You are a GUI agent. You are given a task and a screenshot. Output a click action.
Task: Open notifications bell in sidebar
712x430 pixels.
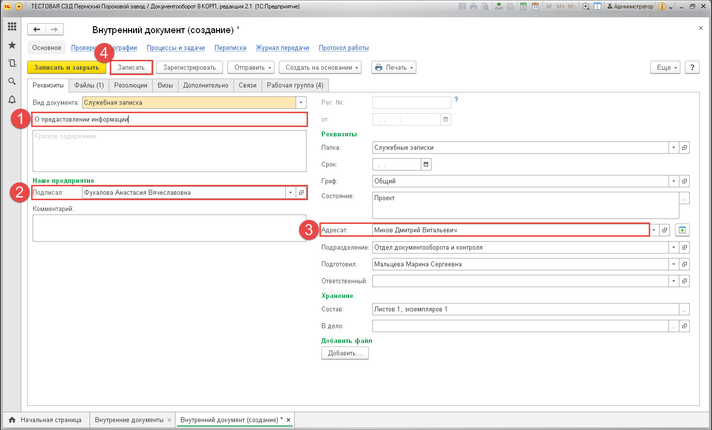tap(12, 99)
